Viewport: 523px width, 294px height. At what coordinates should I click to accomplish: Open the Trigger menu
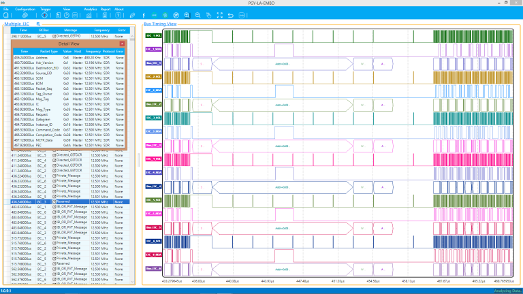46,9
